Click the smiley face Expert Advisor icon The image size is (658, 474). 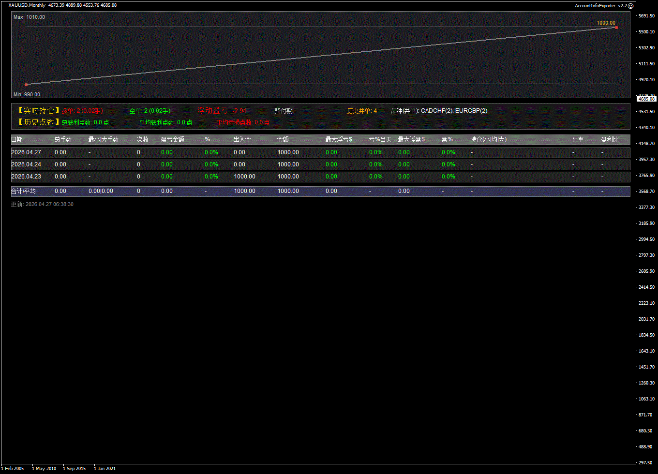coord(630,5)
